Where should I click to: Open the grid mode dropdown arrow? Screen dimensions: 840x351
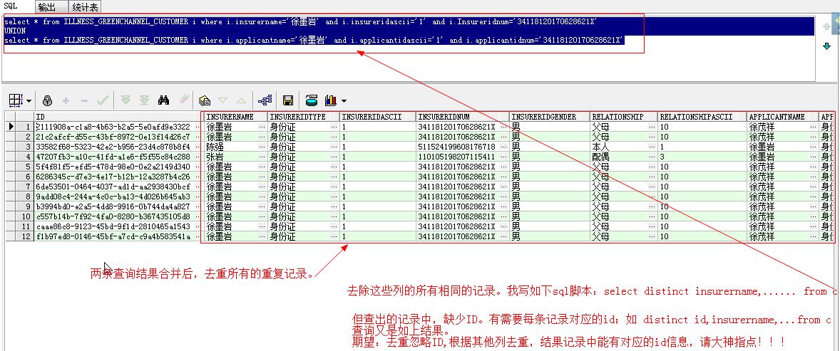(x=29, y=100)
